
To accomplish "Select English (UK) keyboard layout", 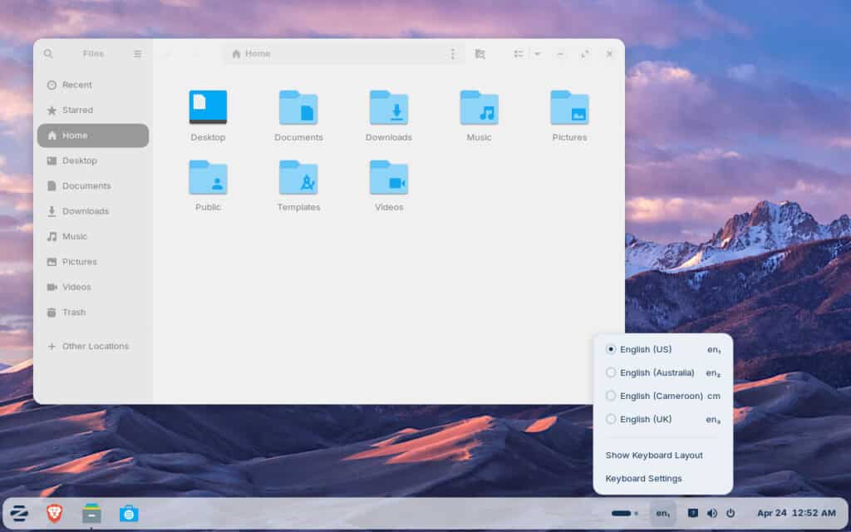I will (662, 419).
